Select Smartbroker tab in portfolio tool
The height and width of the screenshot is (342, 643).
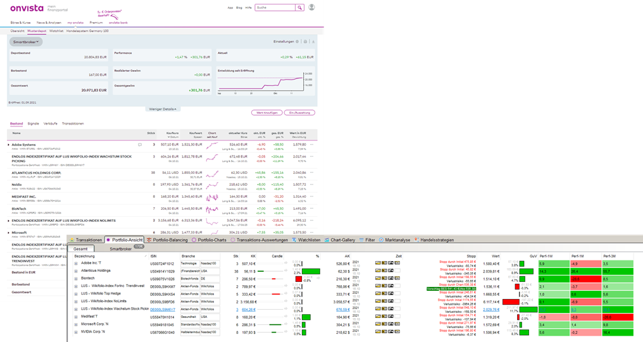(120, 248)
